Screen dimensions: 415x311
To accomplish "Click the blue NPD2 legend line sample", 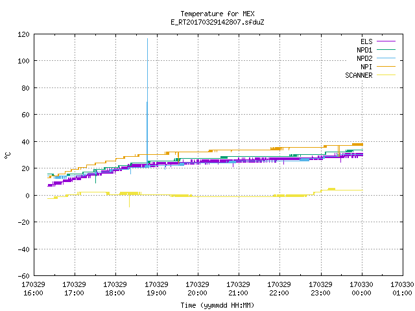I will pyautogui.click(x=386, y=58).
